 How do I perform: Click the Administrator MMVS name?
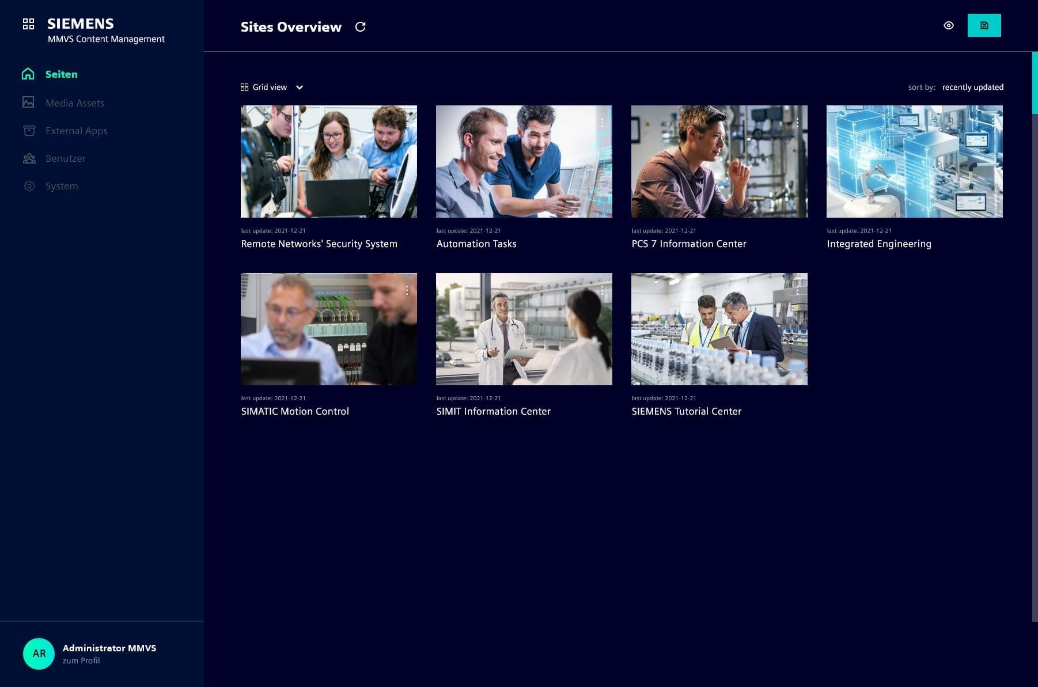pyautogui.click(x=109, y=648)
